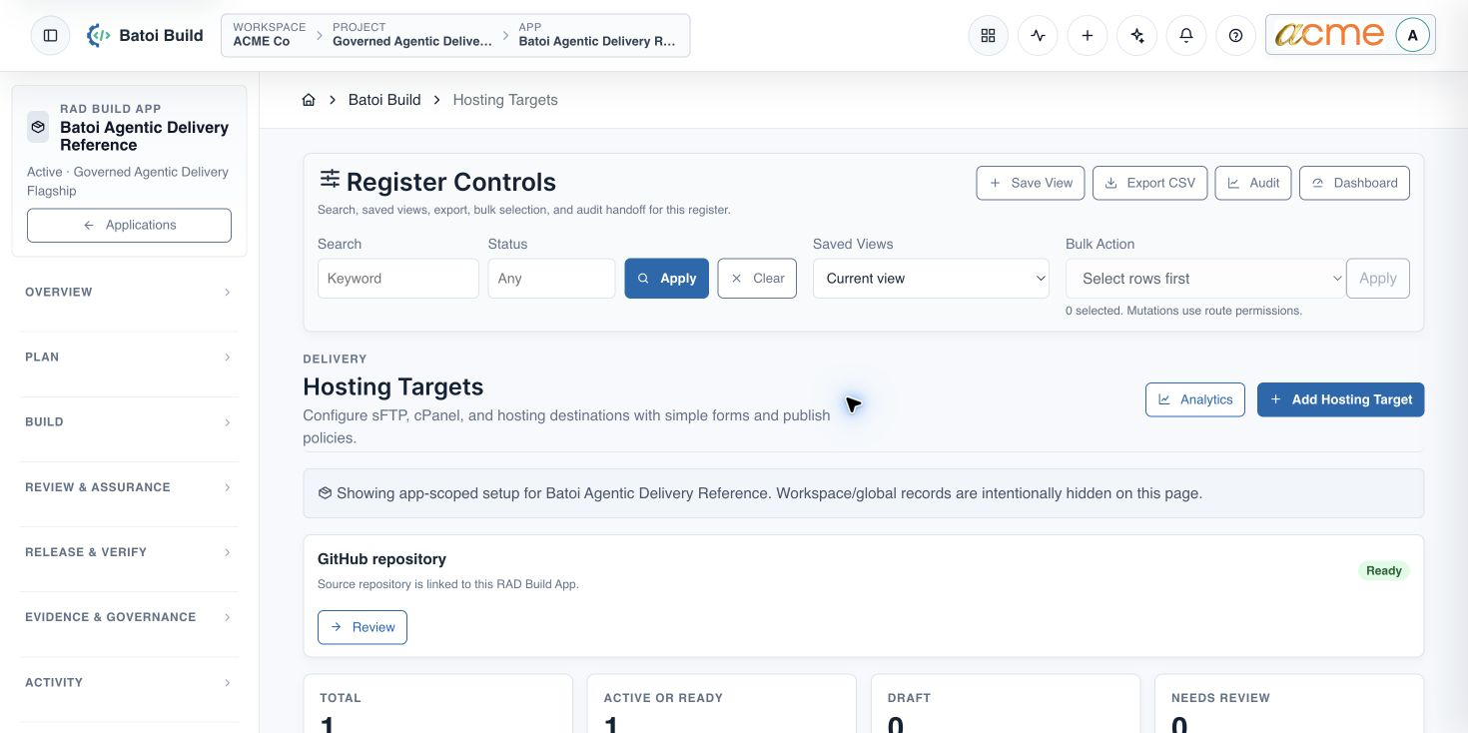
Task: Expand the PLAN sidebar section
Action: tap(129, 358)
